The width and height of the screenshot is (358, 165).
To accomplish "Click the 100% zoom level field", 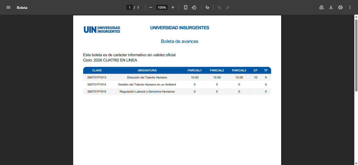I will tap(162, 8).
